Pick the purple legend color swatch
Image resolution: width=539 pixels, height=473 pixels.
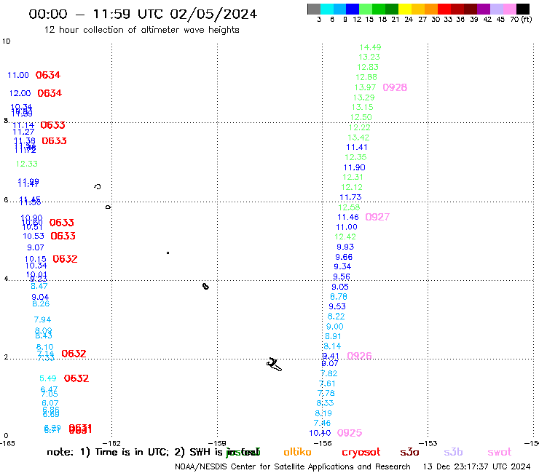click(x=484, y=9)
